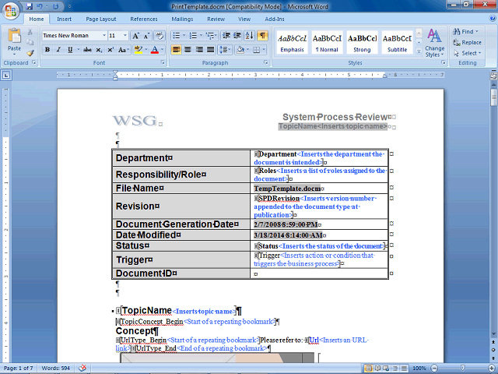Open the View tab
The image size is (498, 374).
coord(244,19)
